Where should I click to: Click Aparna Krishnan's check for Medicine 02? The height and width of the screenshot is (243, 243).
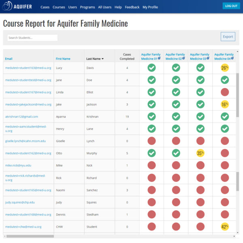(x=176, y=117)
